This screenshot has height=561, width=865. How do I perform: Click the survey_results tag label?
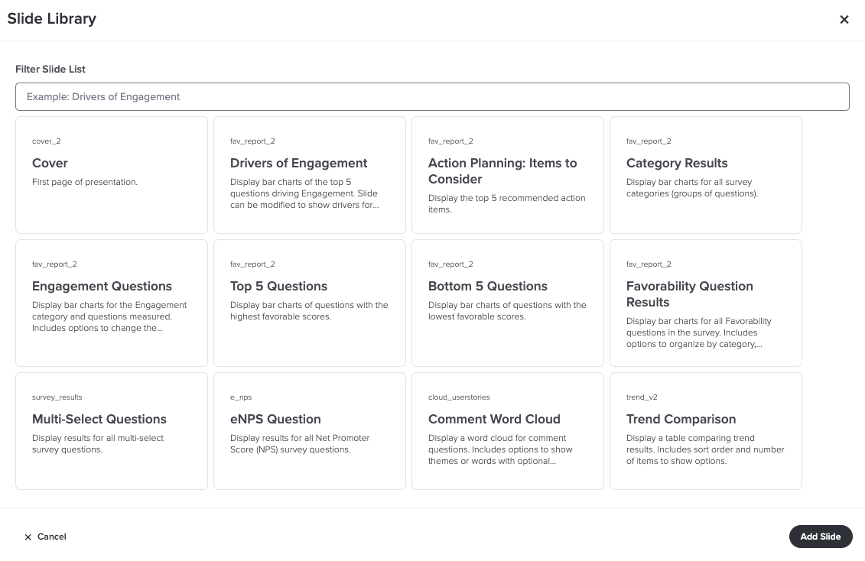point(57,397)
